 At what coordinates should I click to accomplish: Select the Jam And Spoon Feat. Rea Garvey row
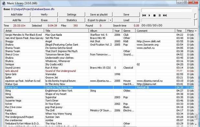coord(99,38)
